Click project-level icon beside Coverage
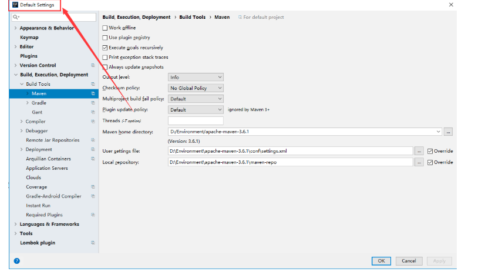This screenshot has width=482, height=275. pos(93,187)
